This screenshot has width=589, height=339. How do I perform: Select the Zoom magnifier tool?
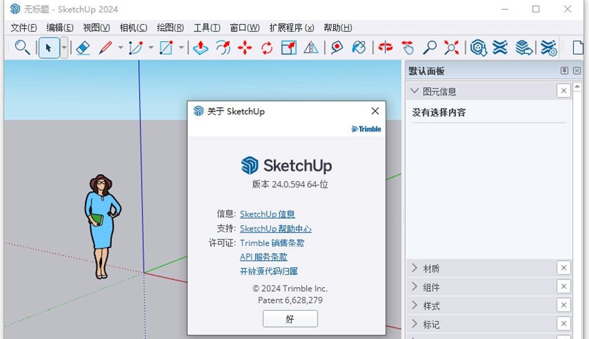click(429, 48)
